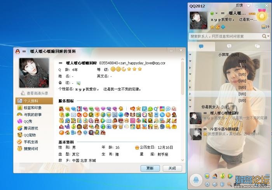Click the red penguin QQ member icon
272x190 pixels.
click(x=61, y=109)
